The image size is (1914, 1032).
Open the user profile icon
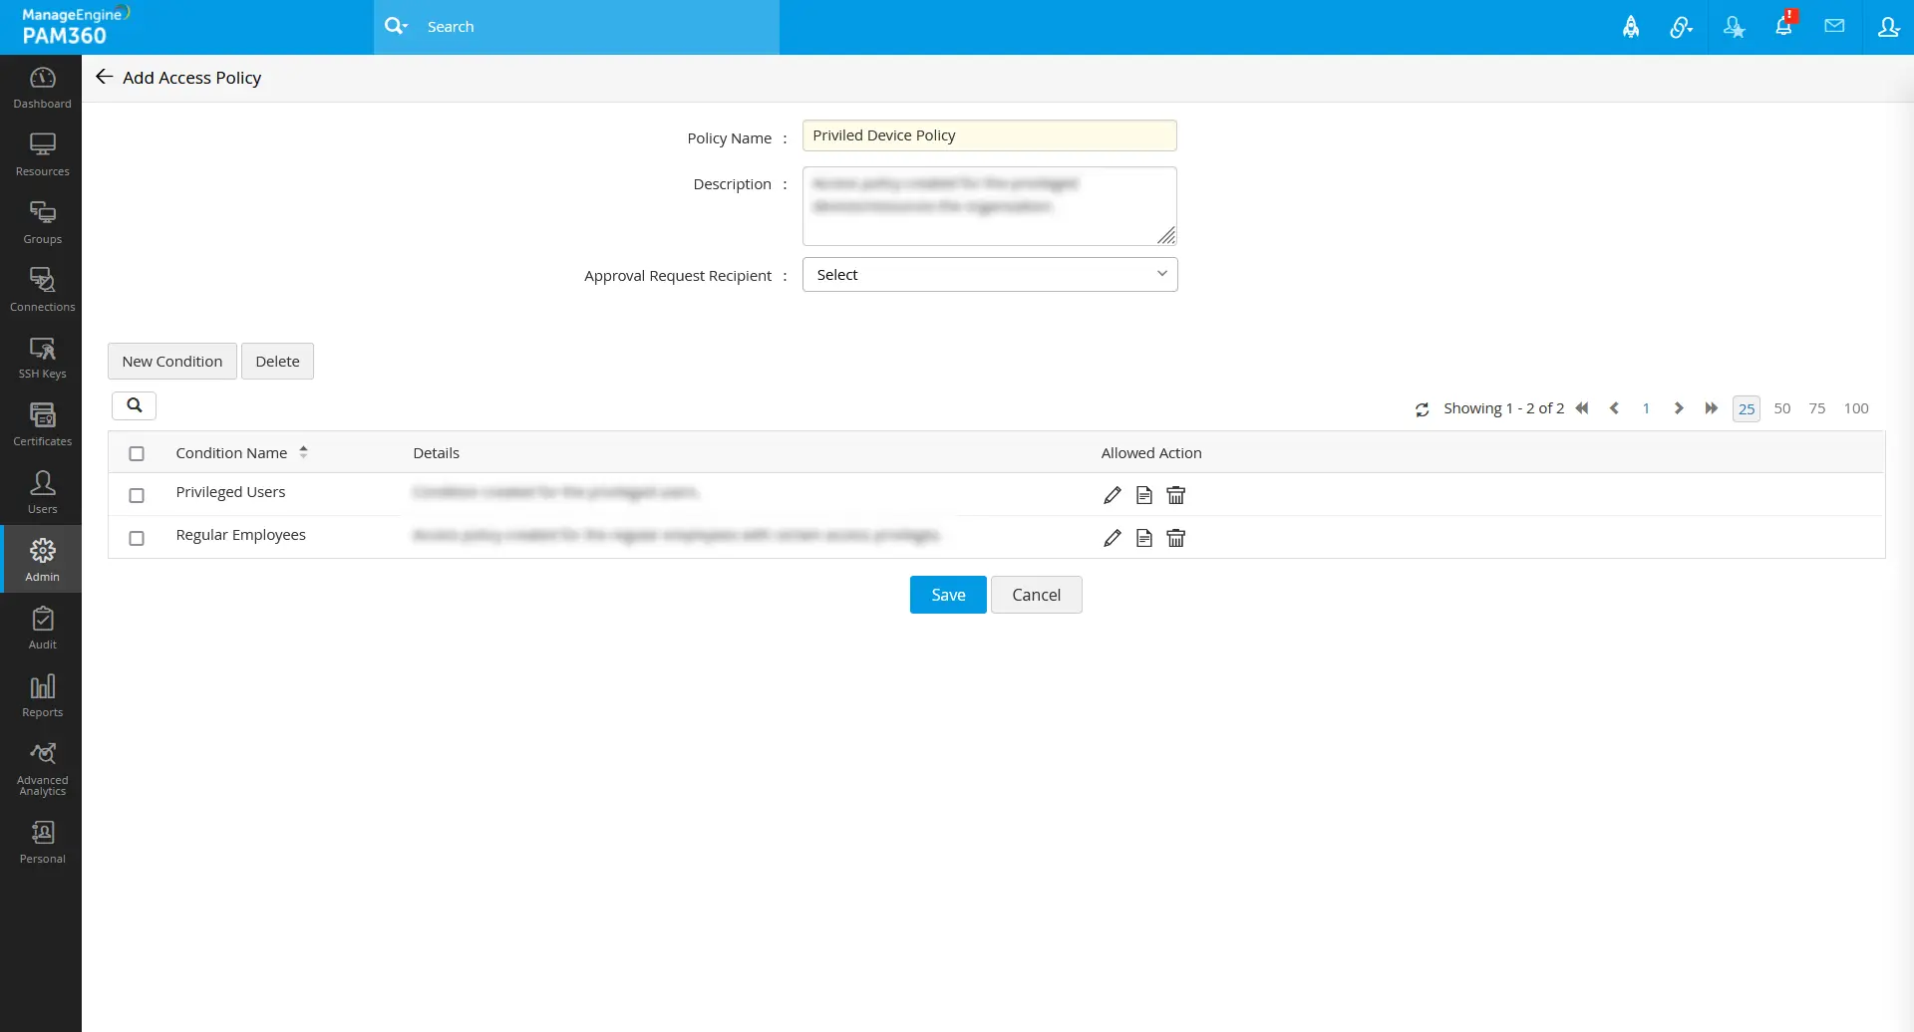[1888, 27]
